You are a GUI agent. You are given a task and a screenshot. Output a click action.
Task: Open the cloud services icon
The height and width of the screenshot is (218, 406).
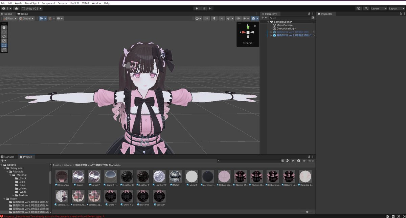(16, 8)
